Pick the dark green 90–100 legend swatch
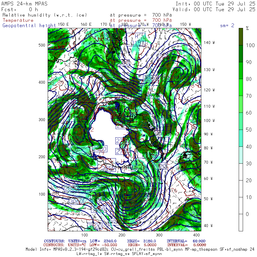Screen dimensions: 257x257 [241, 54]
